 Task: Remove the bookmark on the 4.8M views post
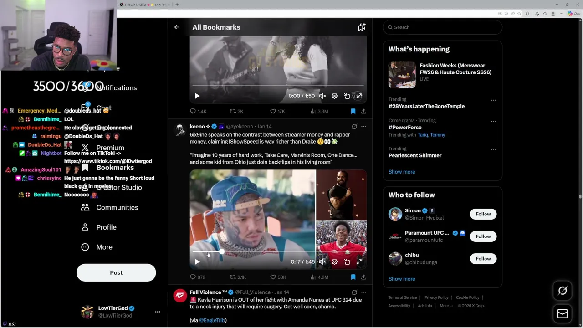[353, 277]
